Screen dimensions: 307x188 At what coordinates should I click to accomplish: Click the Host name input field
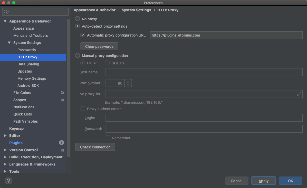click(x=204, y=72)
